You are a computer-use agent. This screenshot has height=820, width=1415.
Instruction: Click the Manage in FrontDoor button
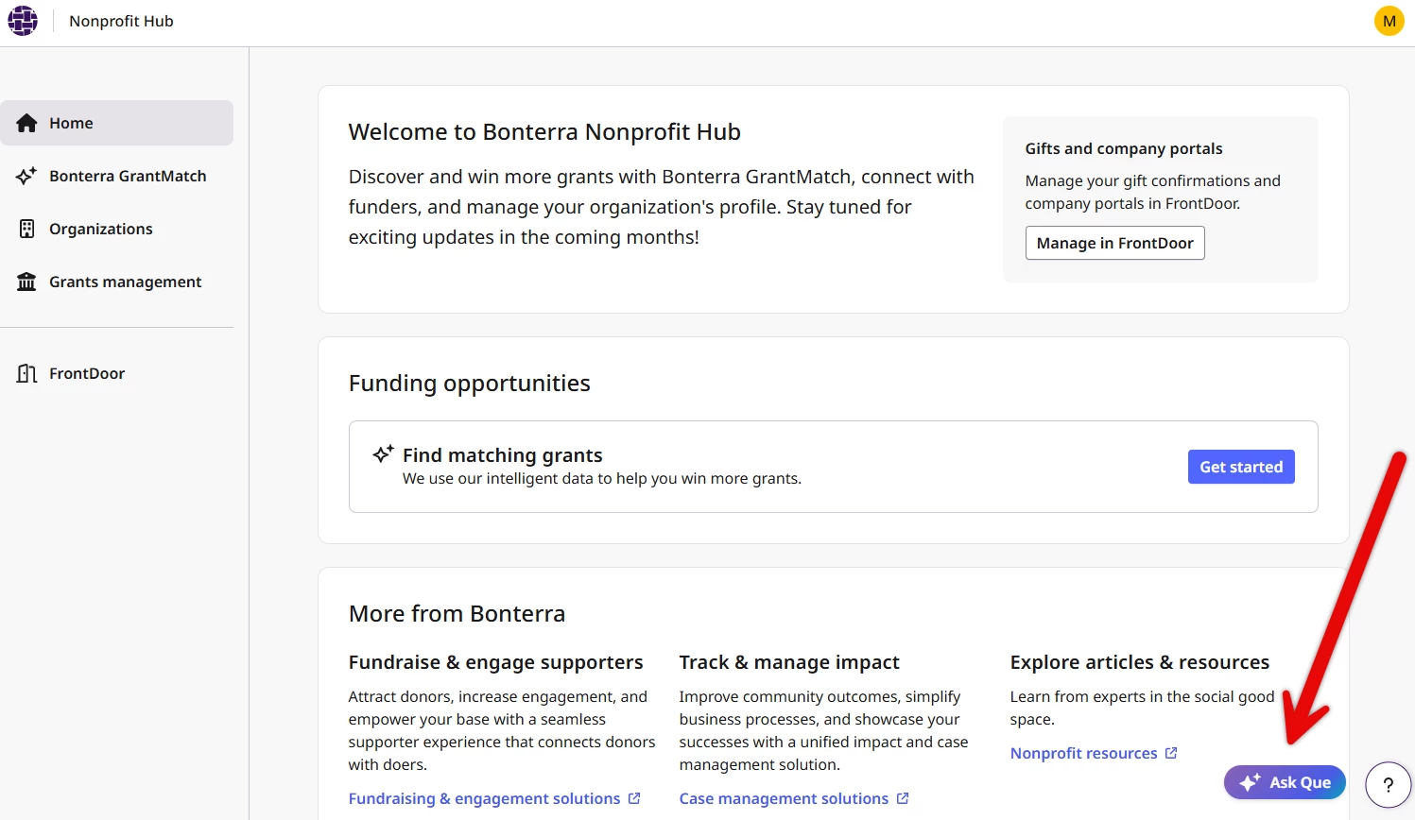click(1114, 243)
